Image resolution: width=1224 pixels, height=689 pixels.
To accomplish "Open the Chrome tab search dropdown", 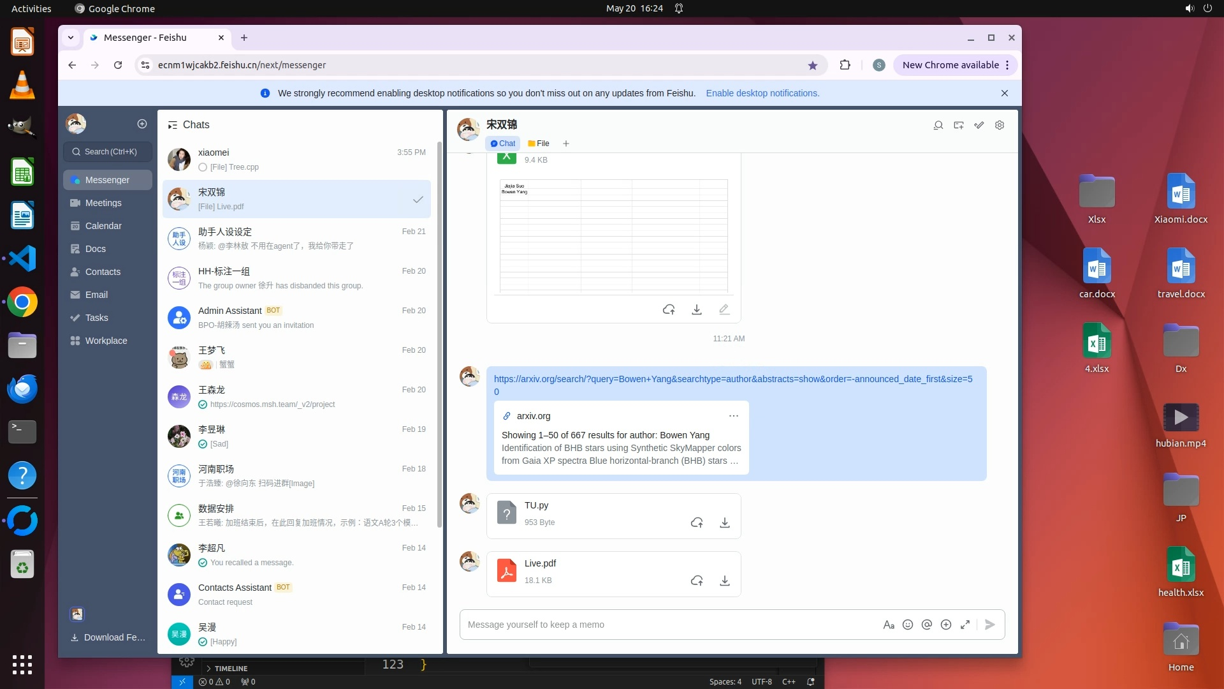I will (x=71, y=38).
